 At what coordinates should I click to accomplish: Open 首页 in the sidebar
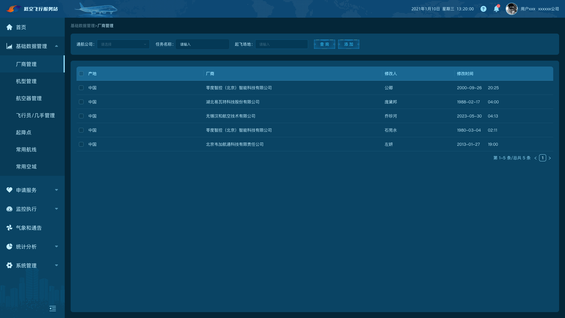click(x=32, y=27)
